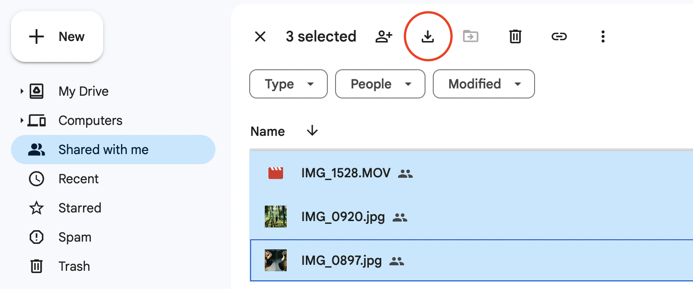Expand the Computers tree arrow
The width and height of the screenshot is (693, 289).
(x=21, y=121)
